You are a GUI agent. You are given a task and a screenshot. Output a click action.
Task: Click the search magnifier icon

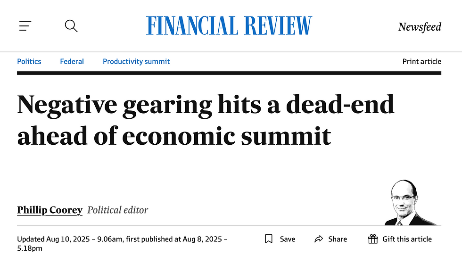coord(71,26)
